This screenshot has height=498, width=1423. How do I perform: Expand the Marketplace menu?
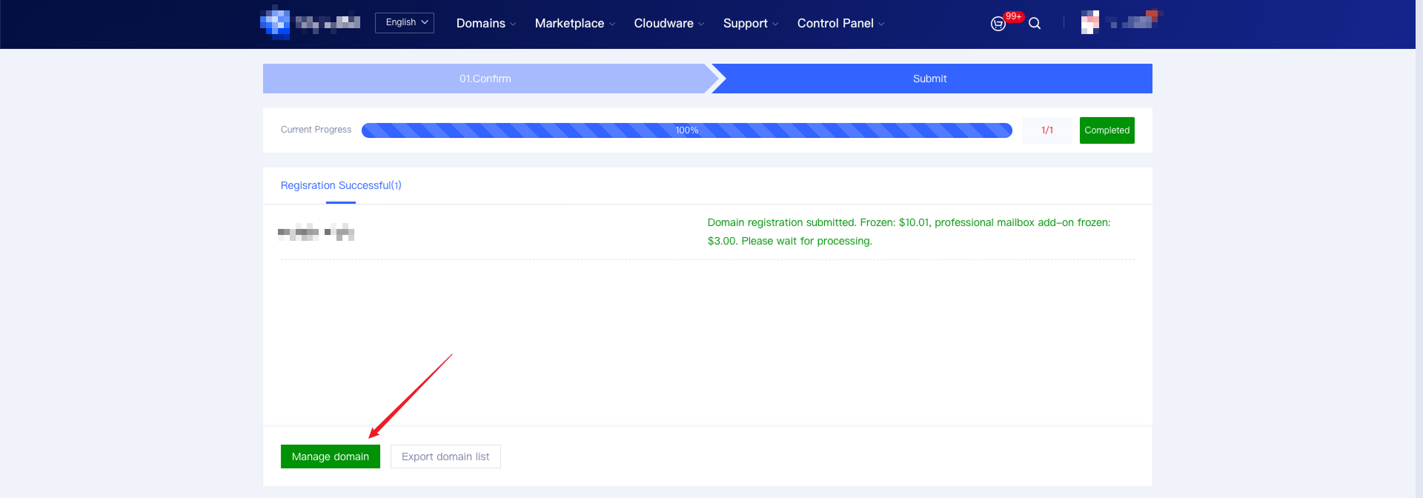(574, 24)
